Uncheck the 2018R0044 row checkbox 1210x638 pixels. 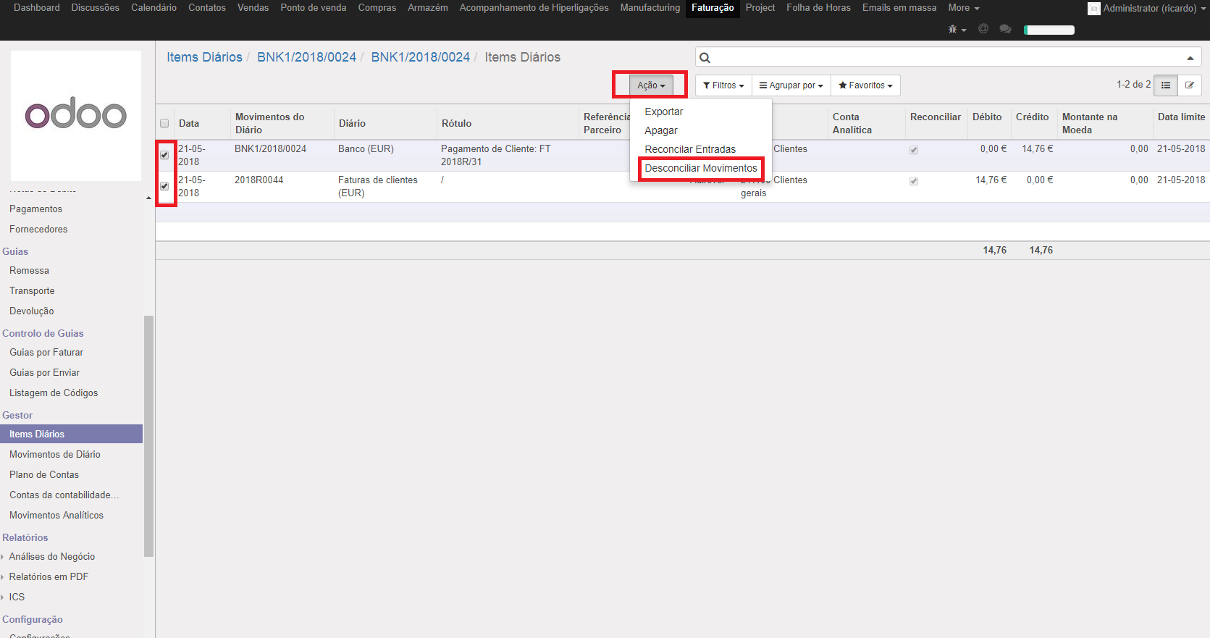164,186
